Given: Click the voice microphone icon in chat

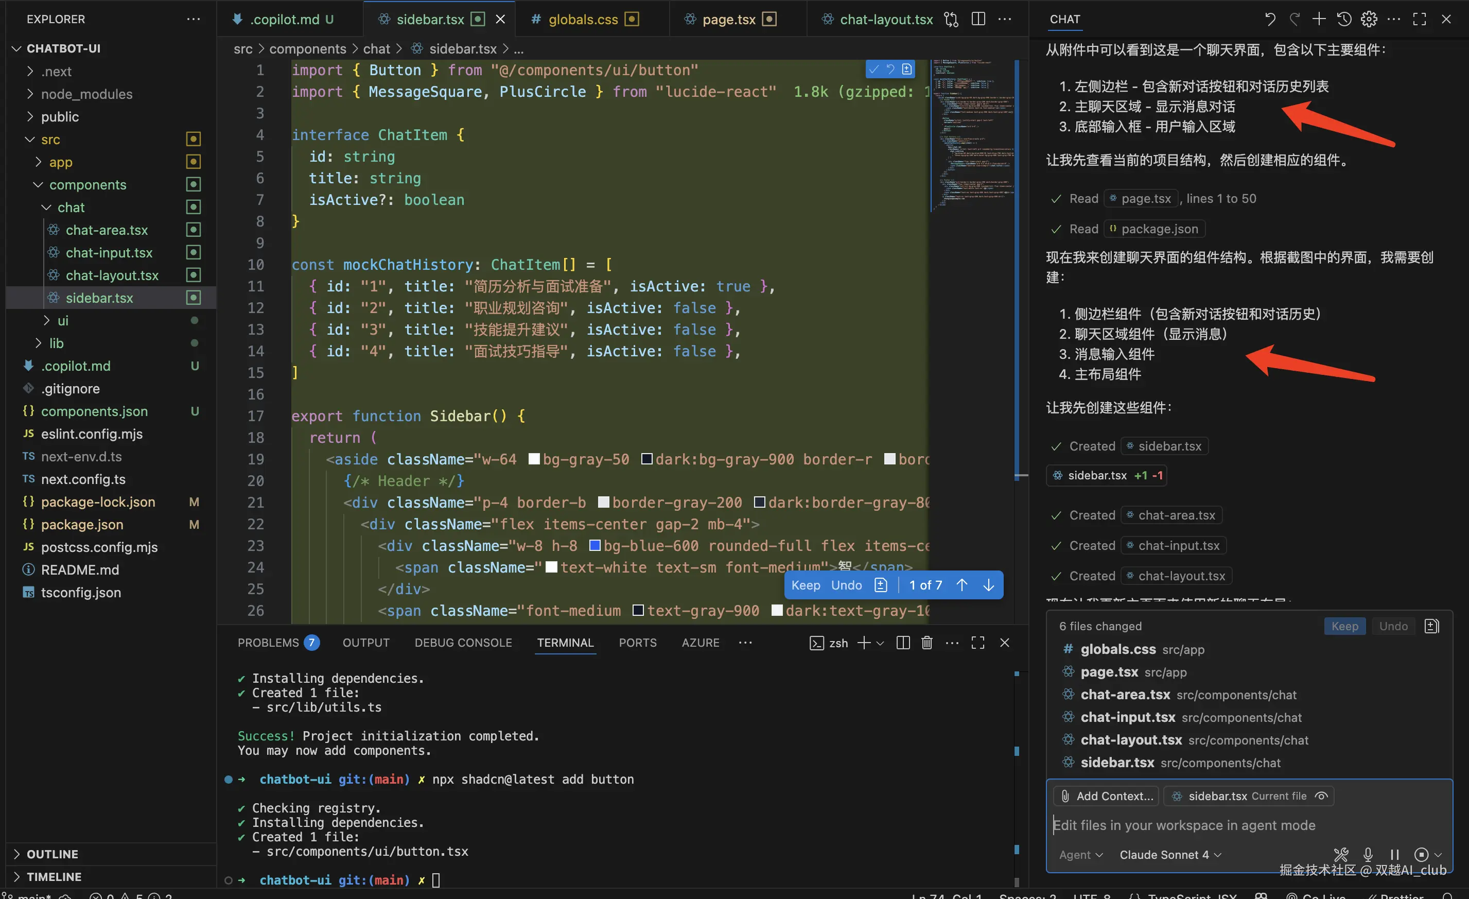Looking at the screenshot, I should pyautogui.click(x=1368, y=854).
